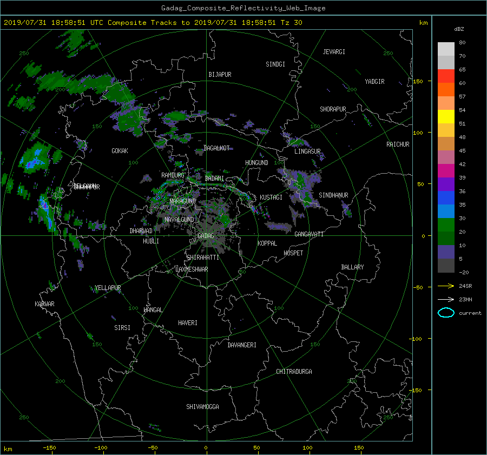The width and height of the screenshot is (487, 455).
Task: Click the GOKAK city label
Action: tap(120, 151)
